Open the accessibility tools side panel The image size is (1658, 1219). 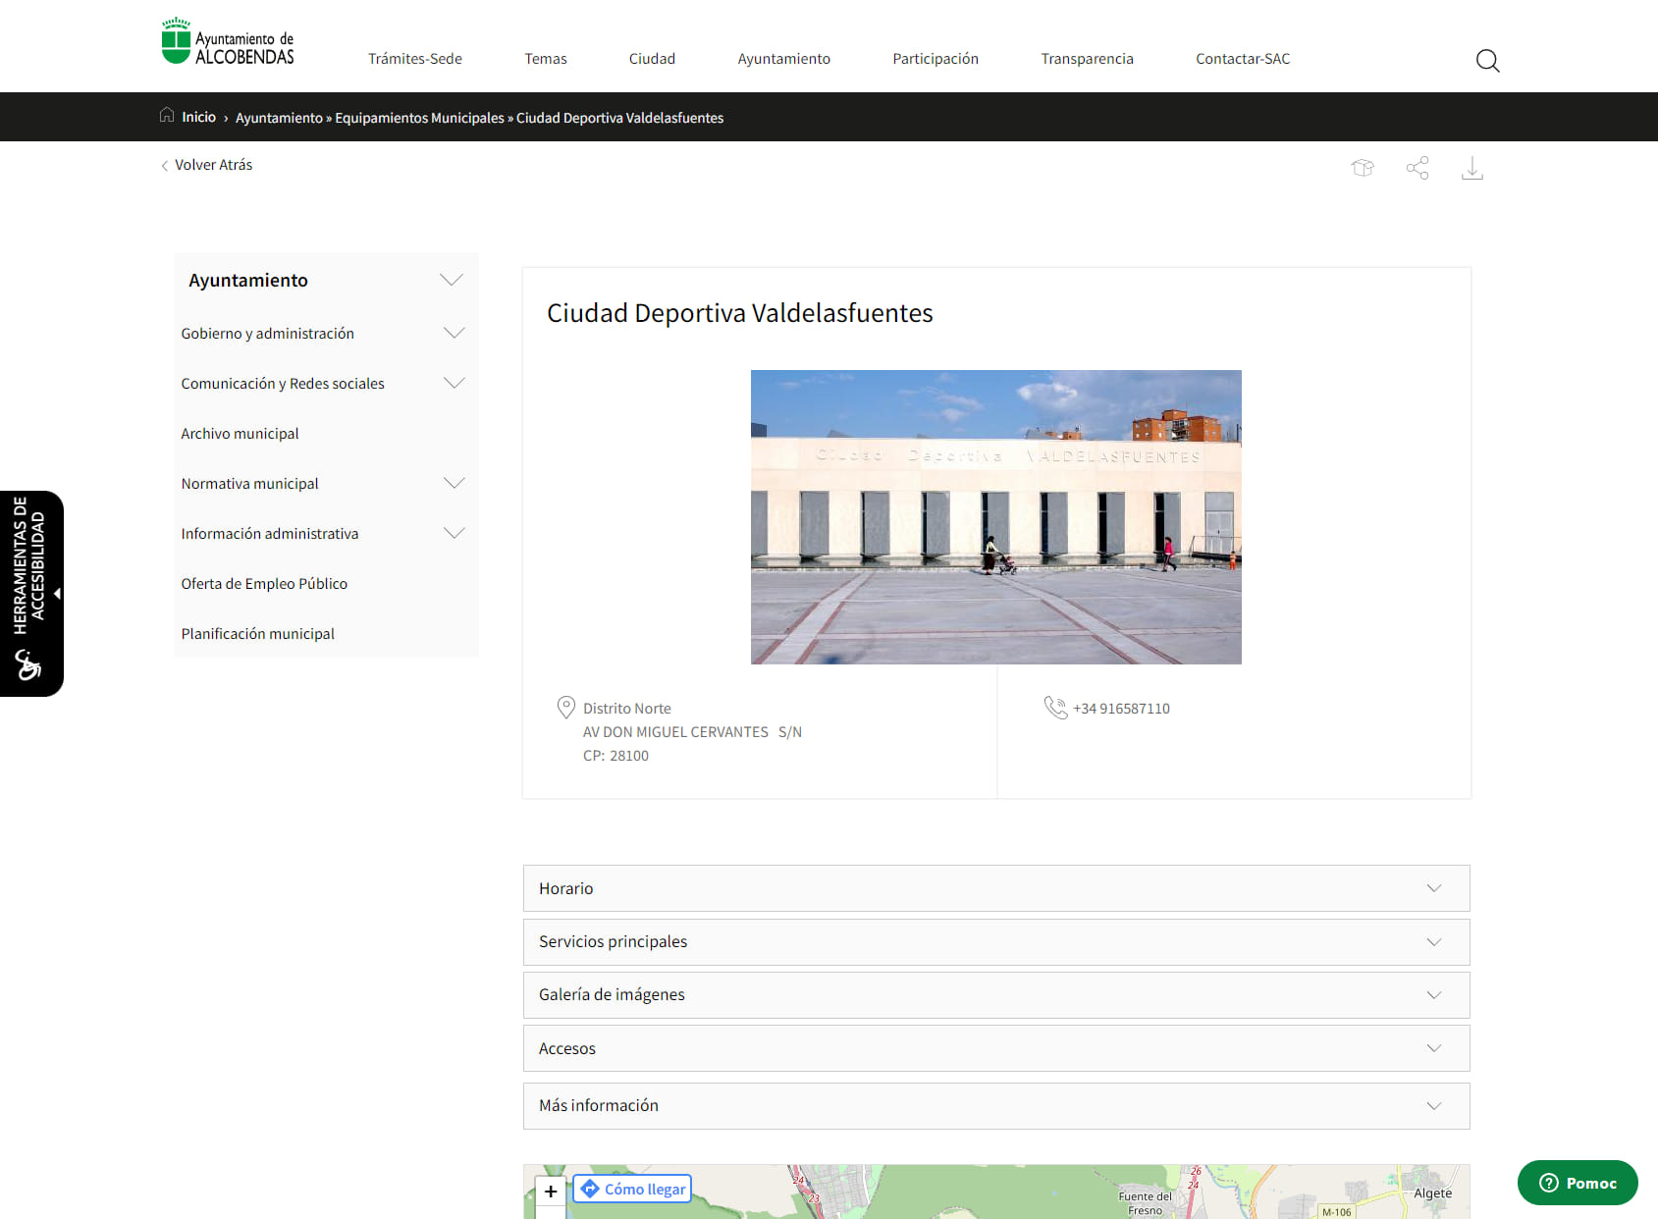point(31,593)
